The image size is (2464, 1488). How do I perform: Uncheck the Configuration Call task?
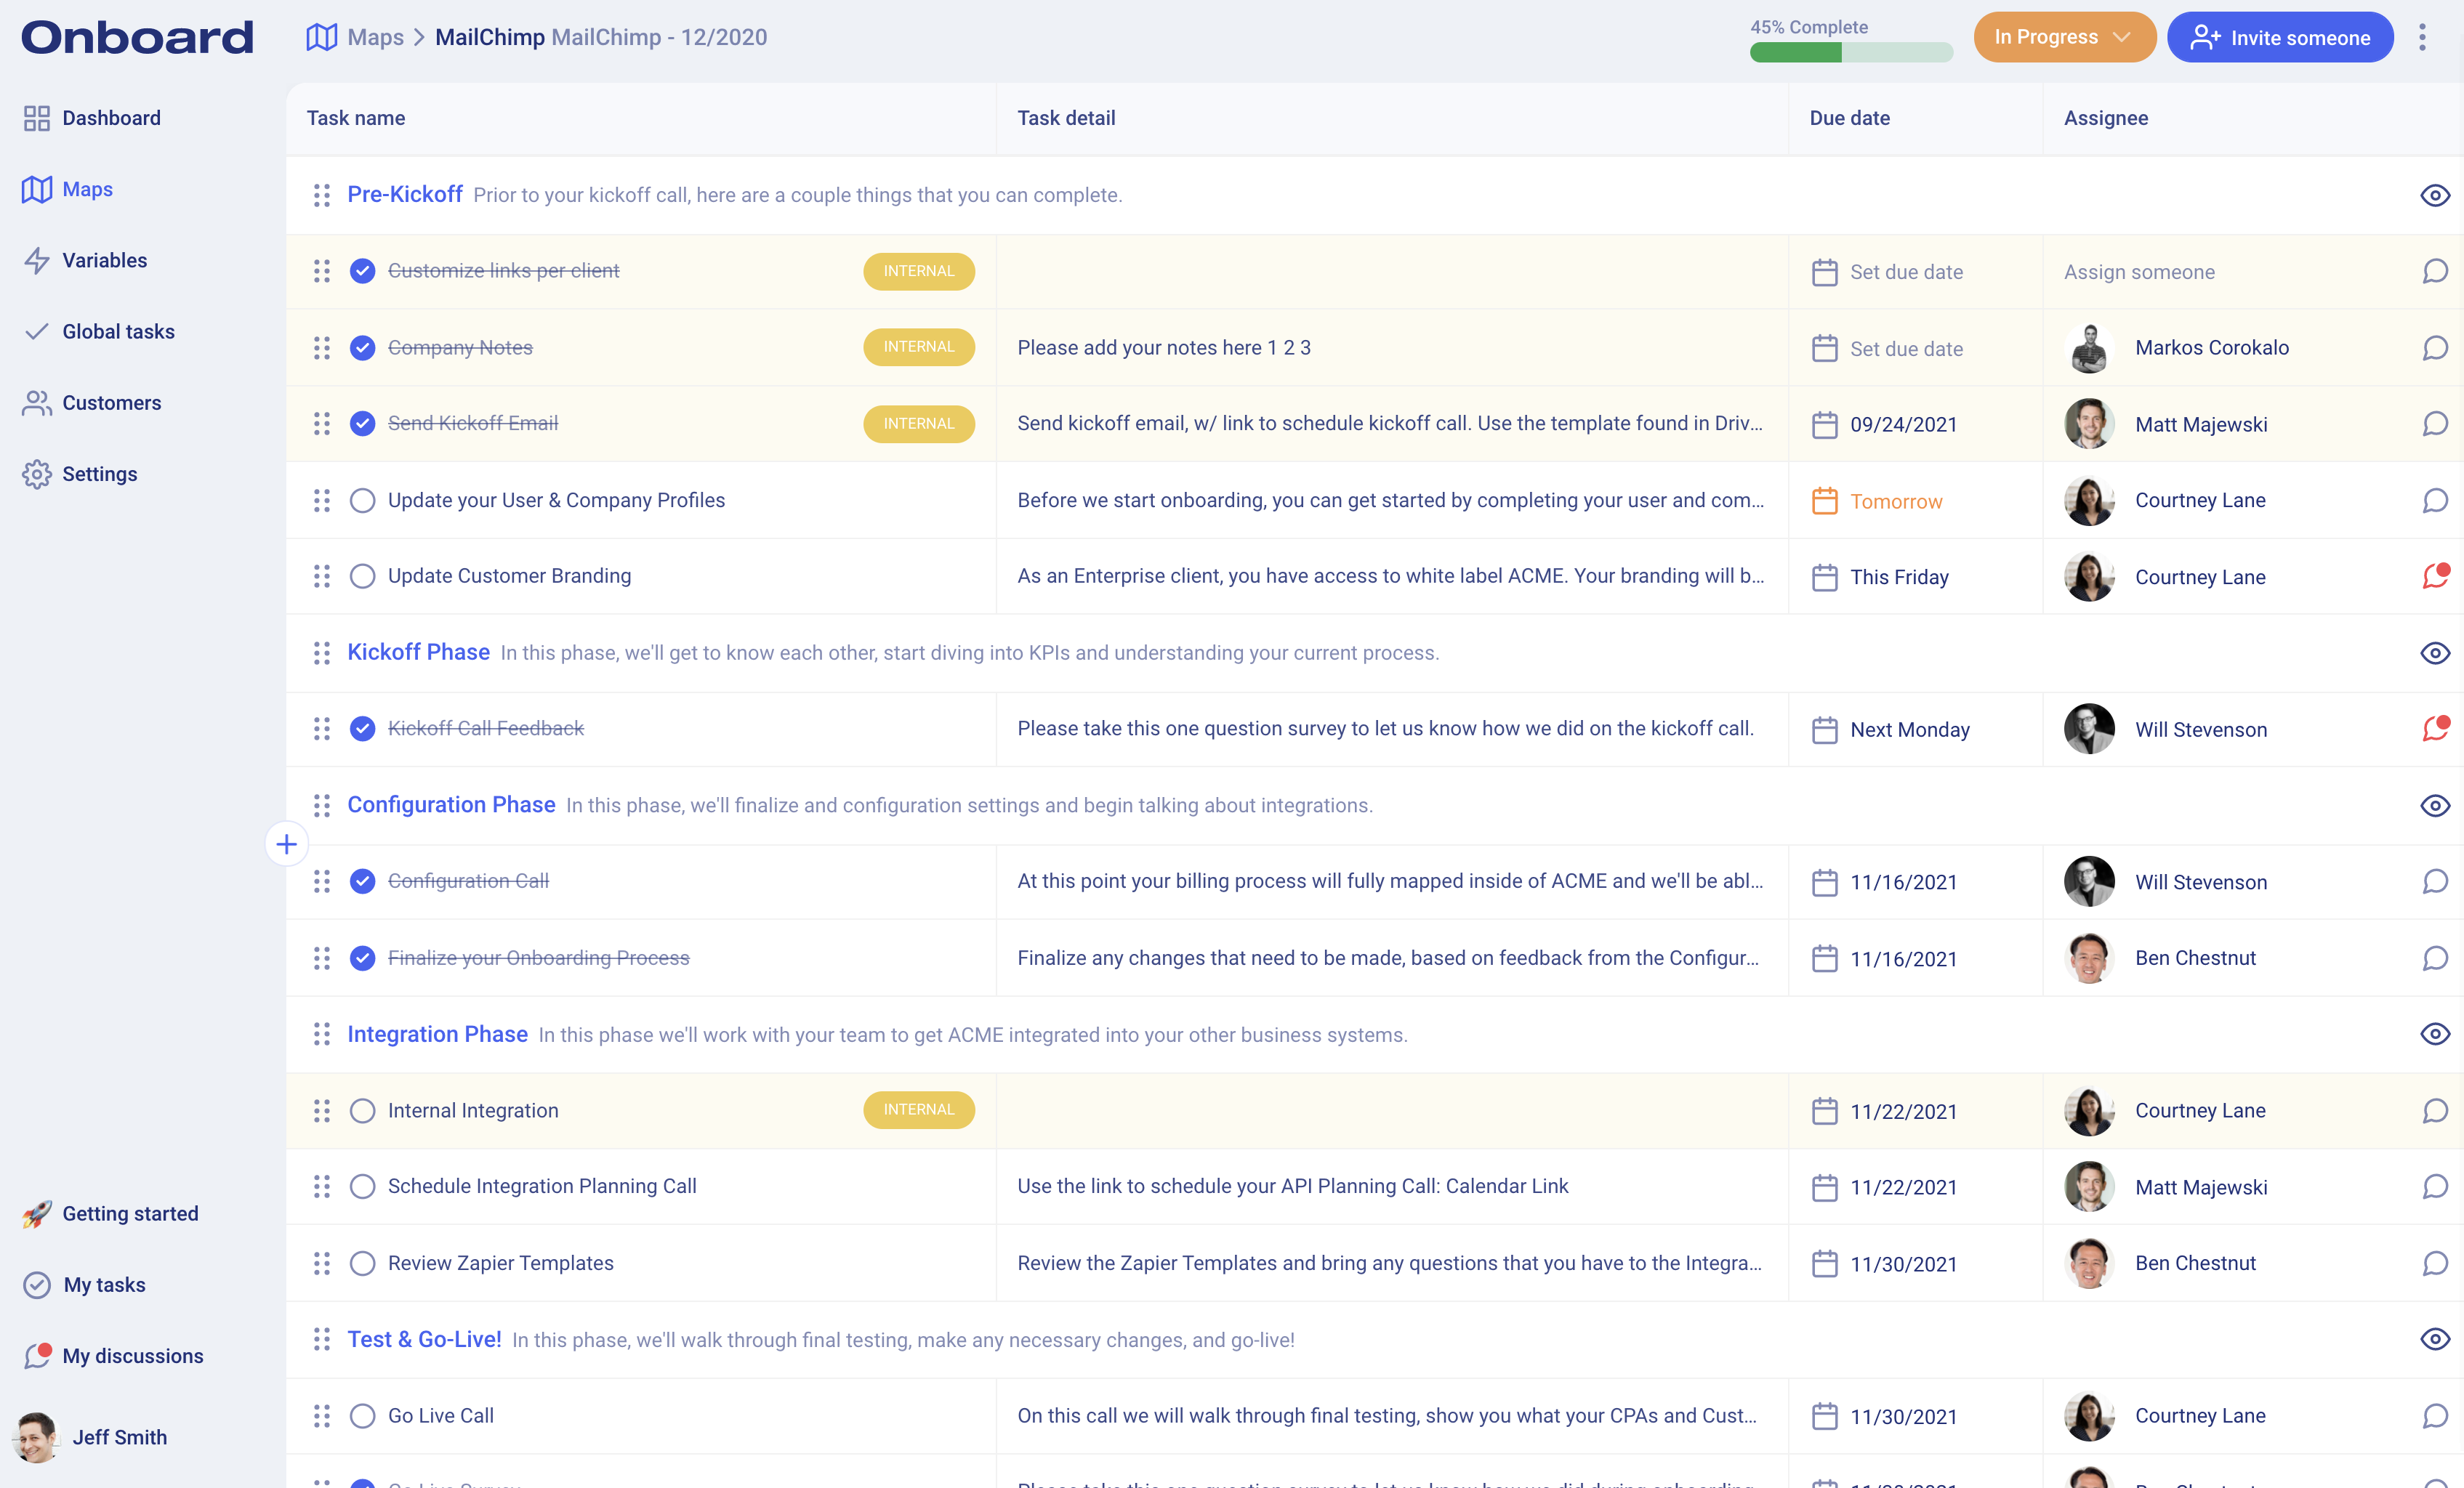pyautogui.click(x=362, y=881)
